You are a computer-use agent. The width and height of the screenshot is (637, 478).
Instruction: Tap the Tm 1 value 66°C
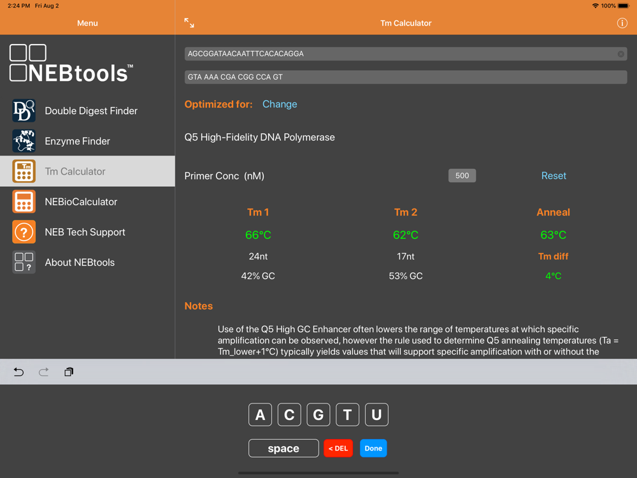click(258, 235)
